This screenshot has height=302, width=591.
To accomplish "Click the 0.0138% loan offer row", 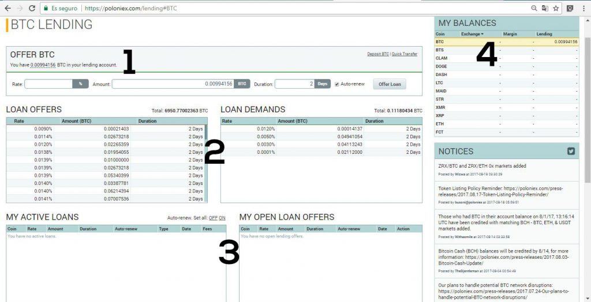I will pos(105,152).
